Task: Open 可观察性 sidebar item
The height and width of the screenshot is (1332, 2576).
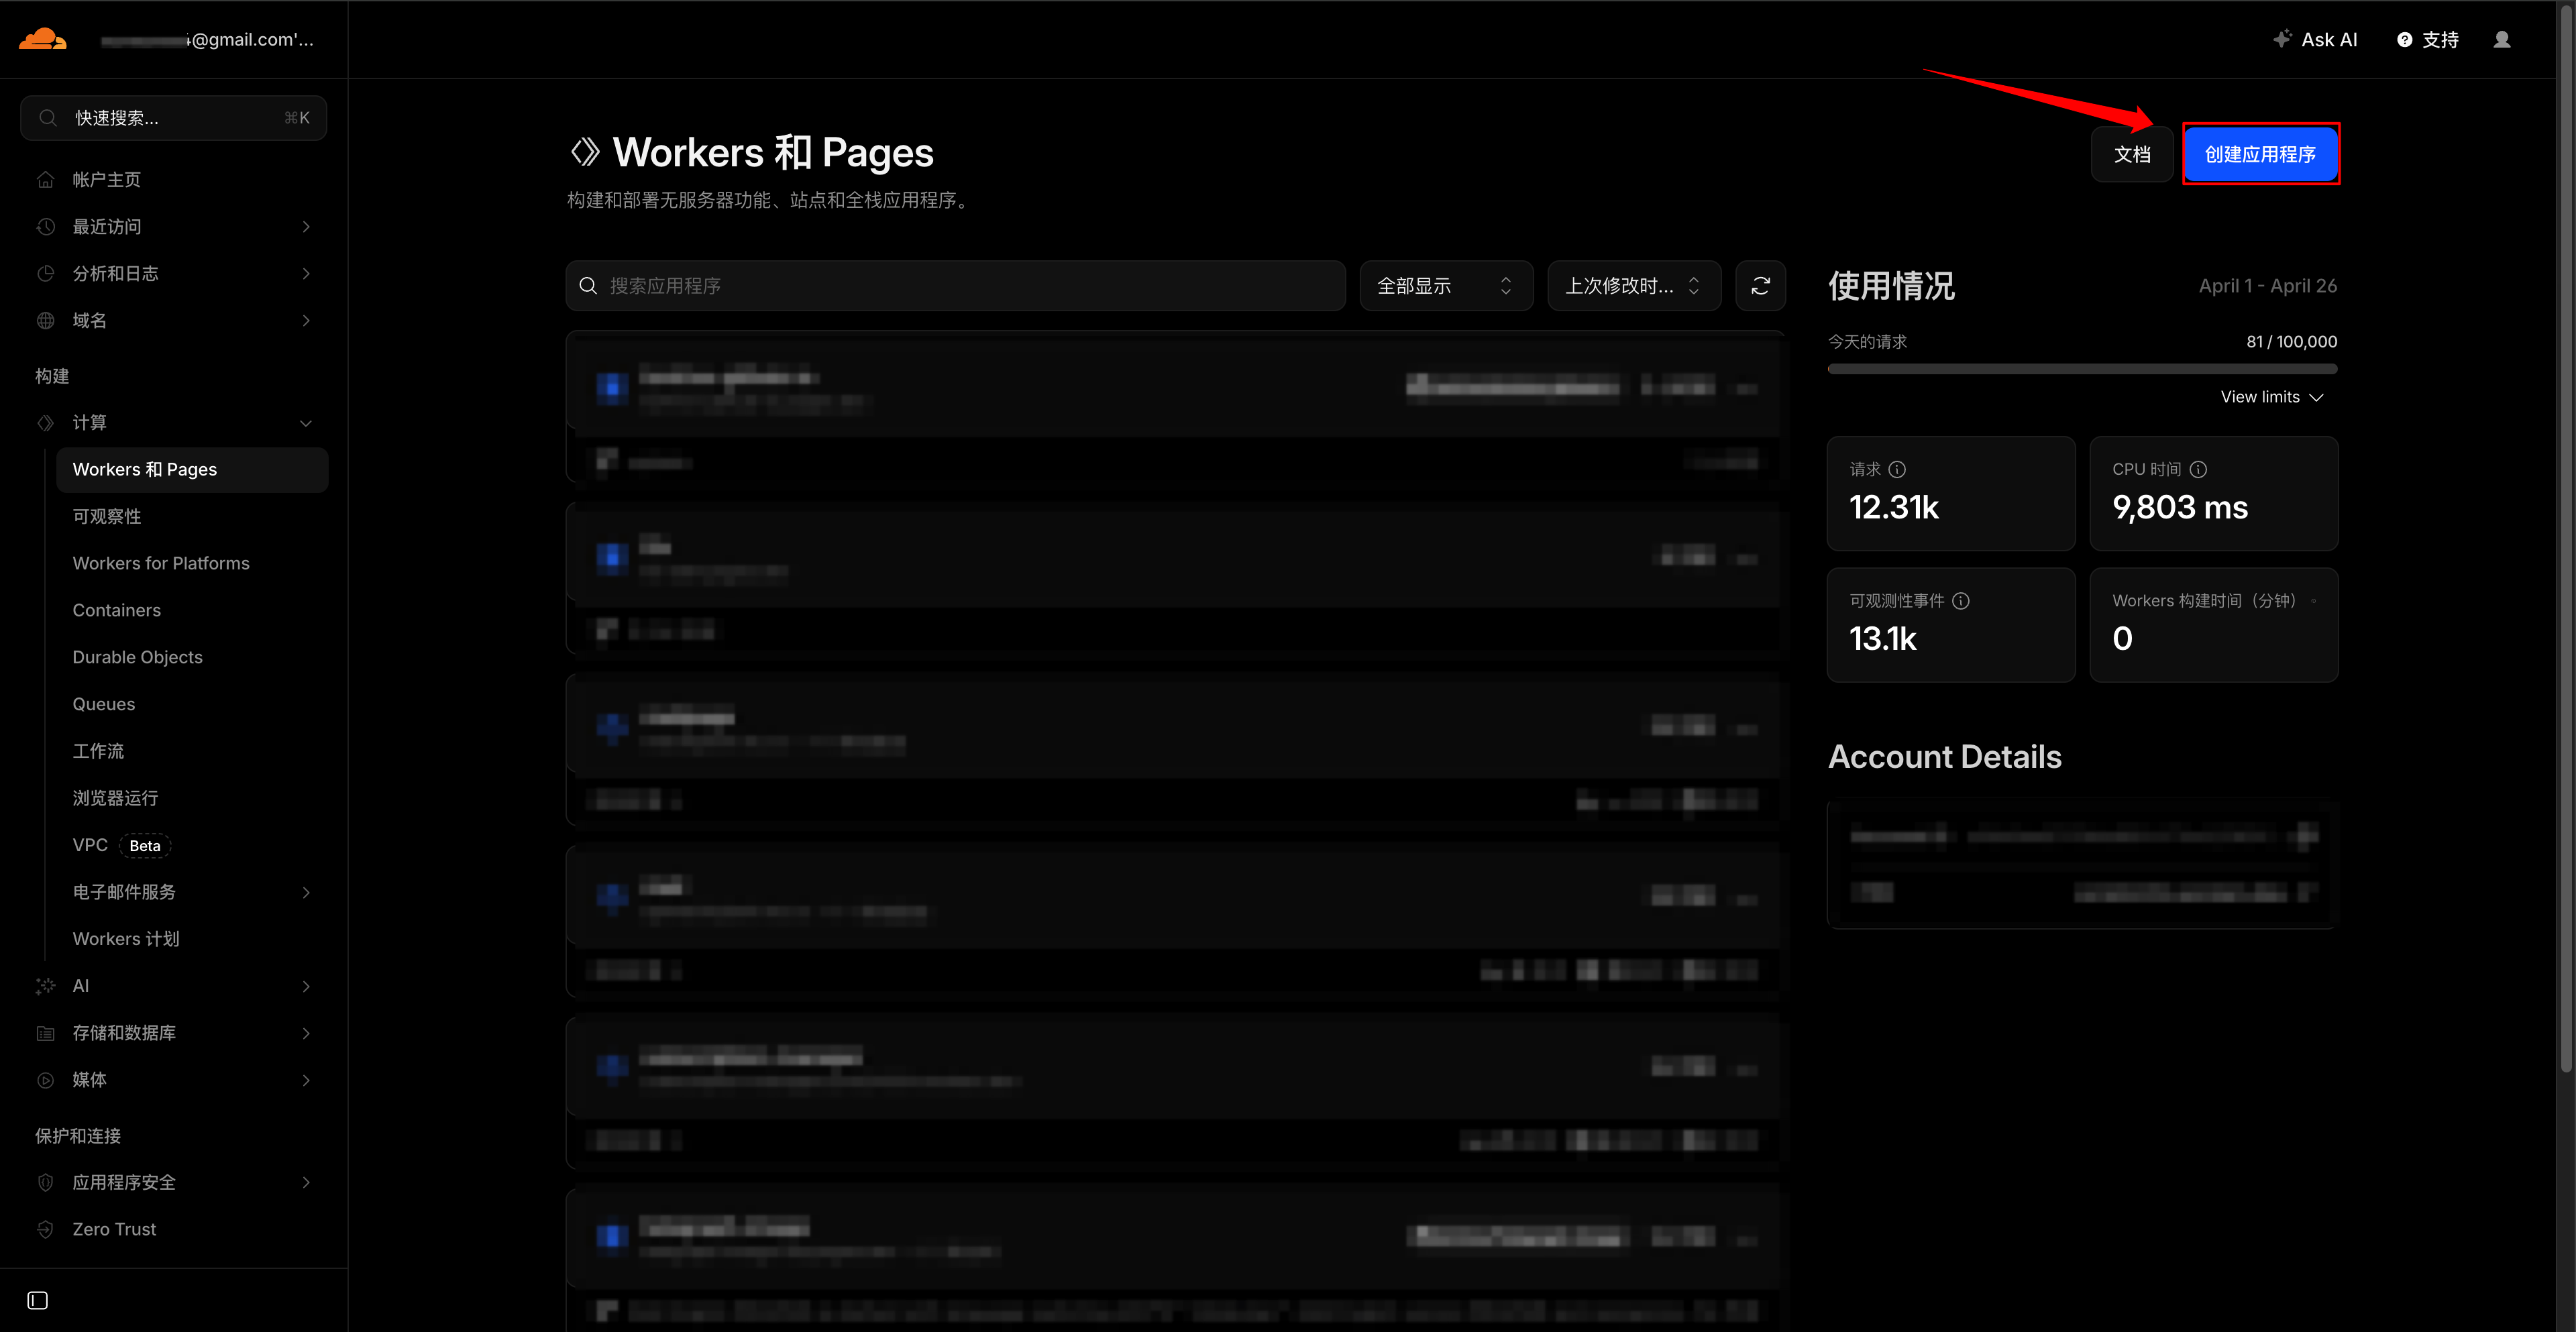Action: [x=107, y=516]
